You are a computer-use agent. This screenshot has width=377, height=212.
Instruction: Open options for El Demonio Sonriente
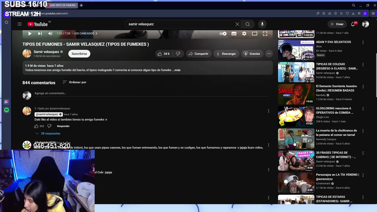click(363, 87)
